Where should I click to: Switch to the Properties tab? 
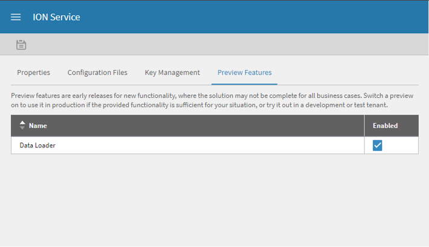[33, 72]
